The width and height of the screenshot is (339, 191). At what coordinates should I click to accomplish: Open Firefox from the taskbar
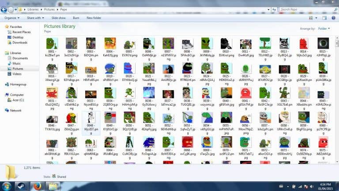point(37,186)
